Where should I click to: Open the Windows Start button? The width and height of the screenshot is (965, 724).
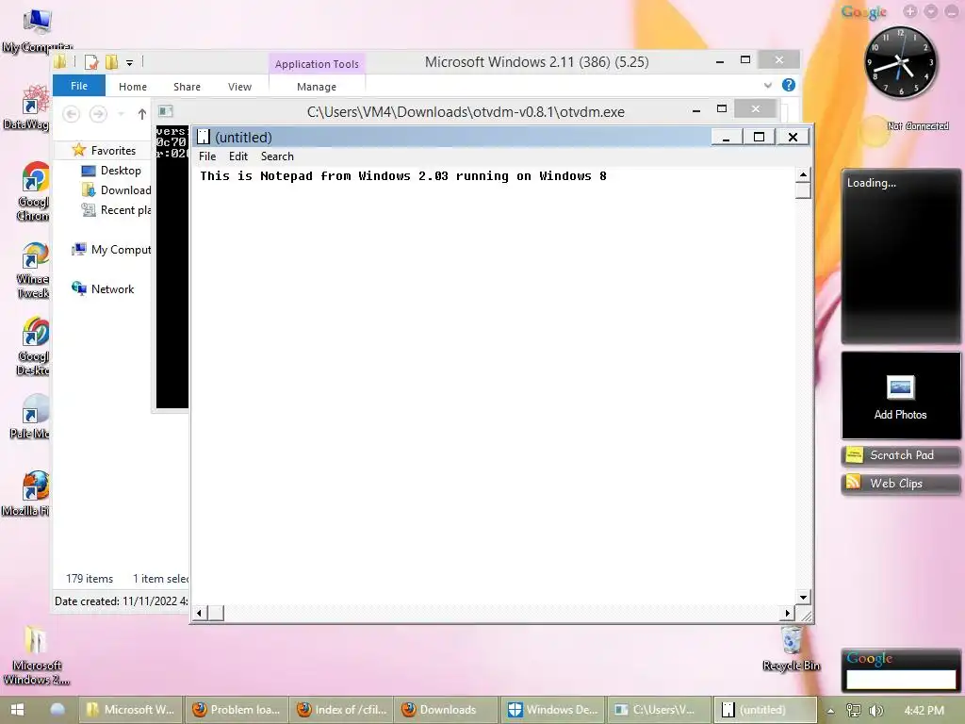coord(17,710)
